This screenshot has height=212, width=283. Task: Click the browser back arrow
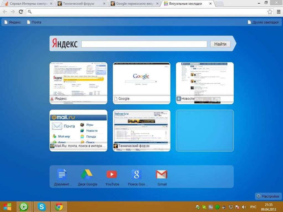5,12
